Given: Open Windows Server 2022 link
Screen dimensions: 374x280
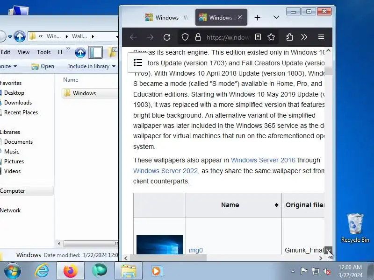Looking at the screenshot, I should (166, 171).
